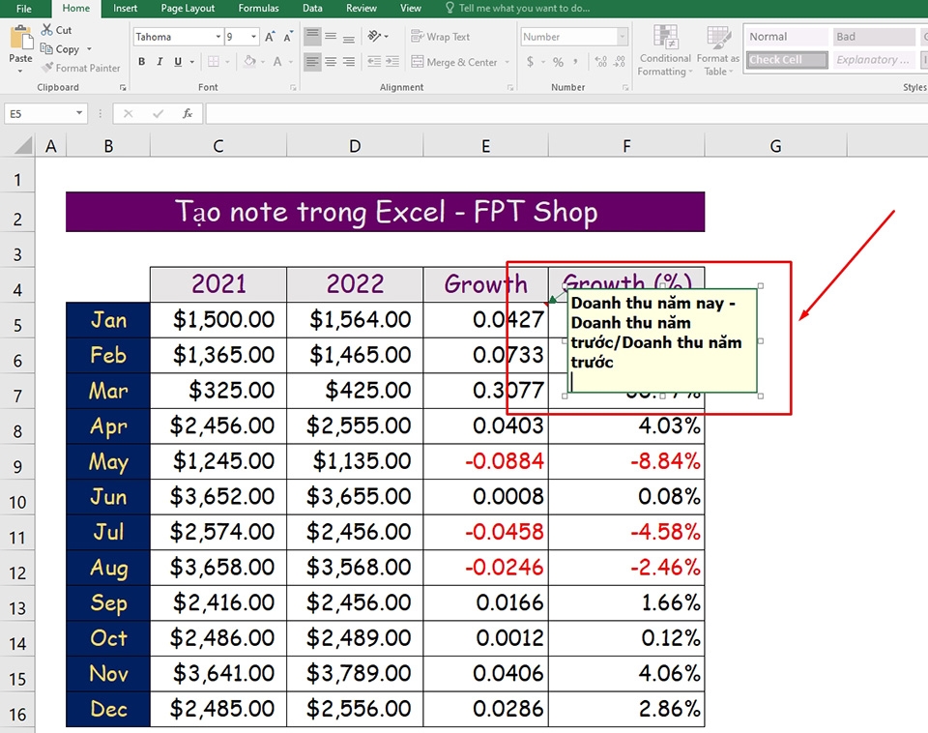928x733 pixels.
Task: Click Merge & Center button
Action: pos(454,62)
